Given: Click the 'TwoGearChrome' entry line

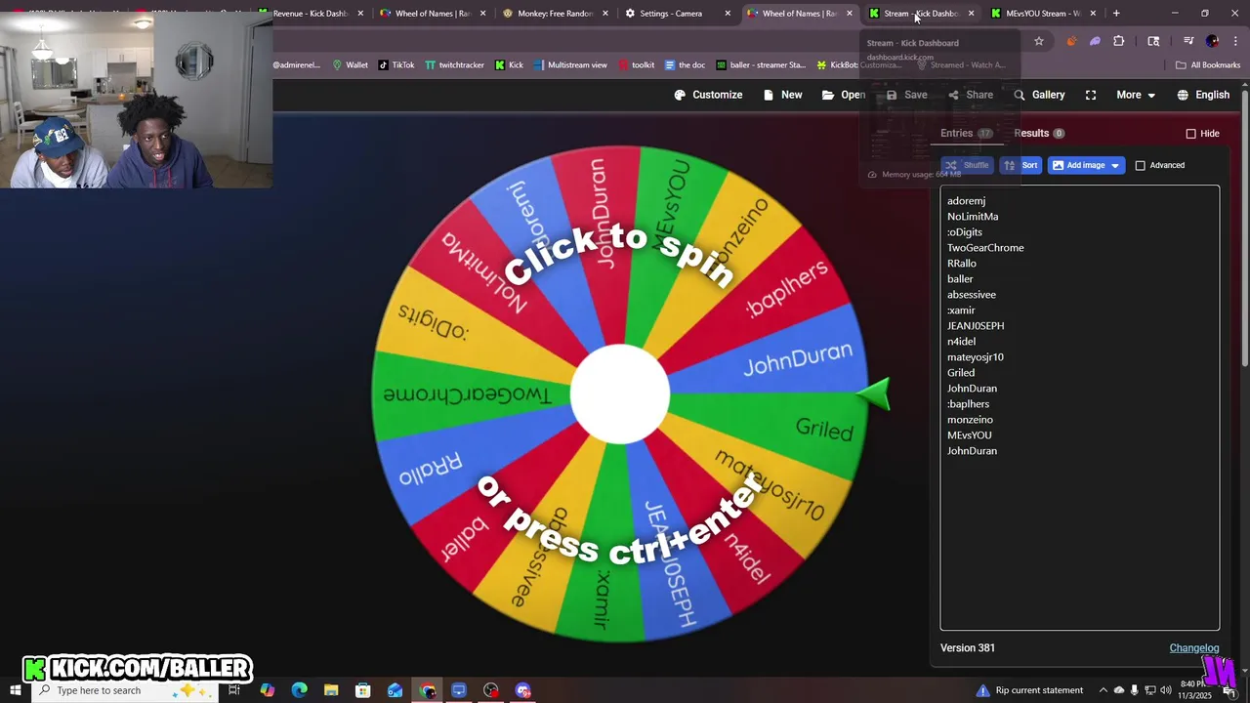Looking at the screenshot, I should [985, 248].
